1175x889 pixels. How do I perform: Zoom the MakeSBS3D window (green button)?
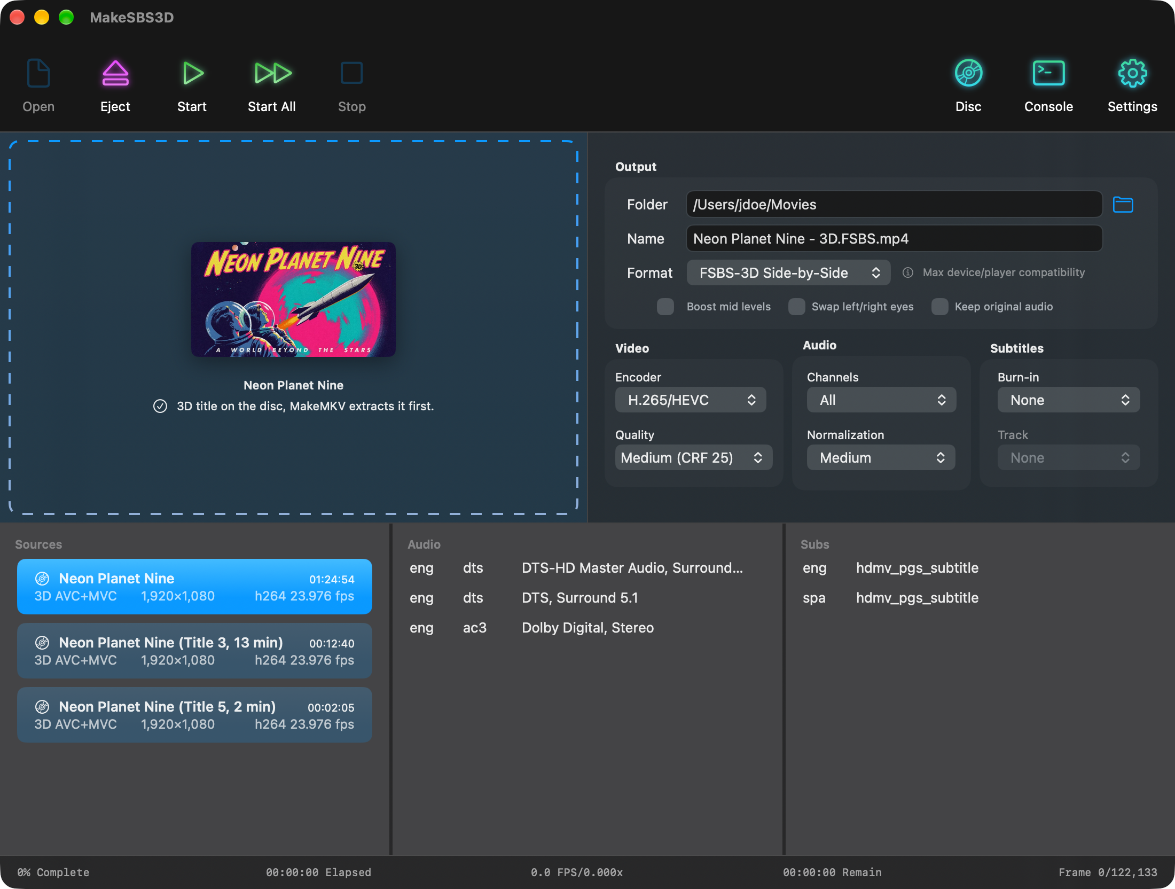point(66,17)
